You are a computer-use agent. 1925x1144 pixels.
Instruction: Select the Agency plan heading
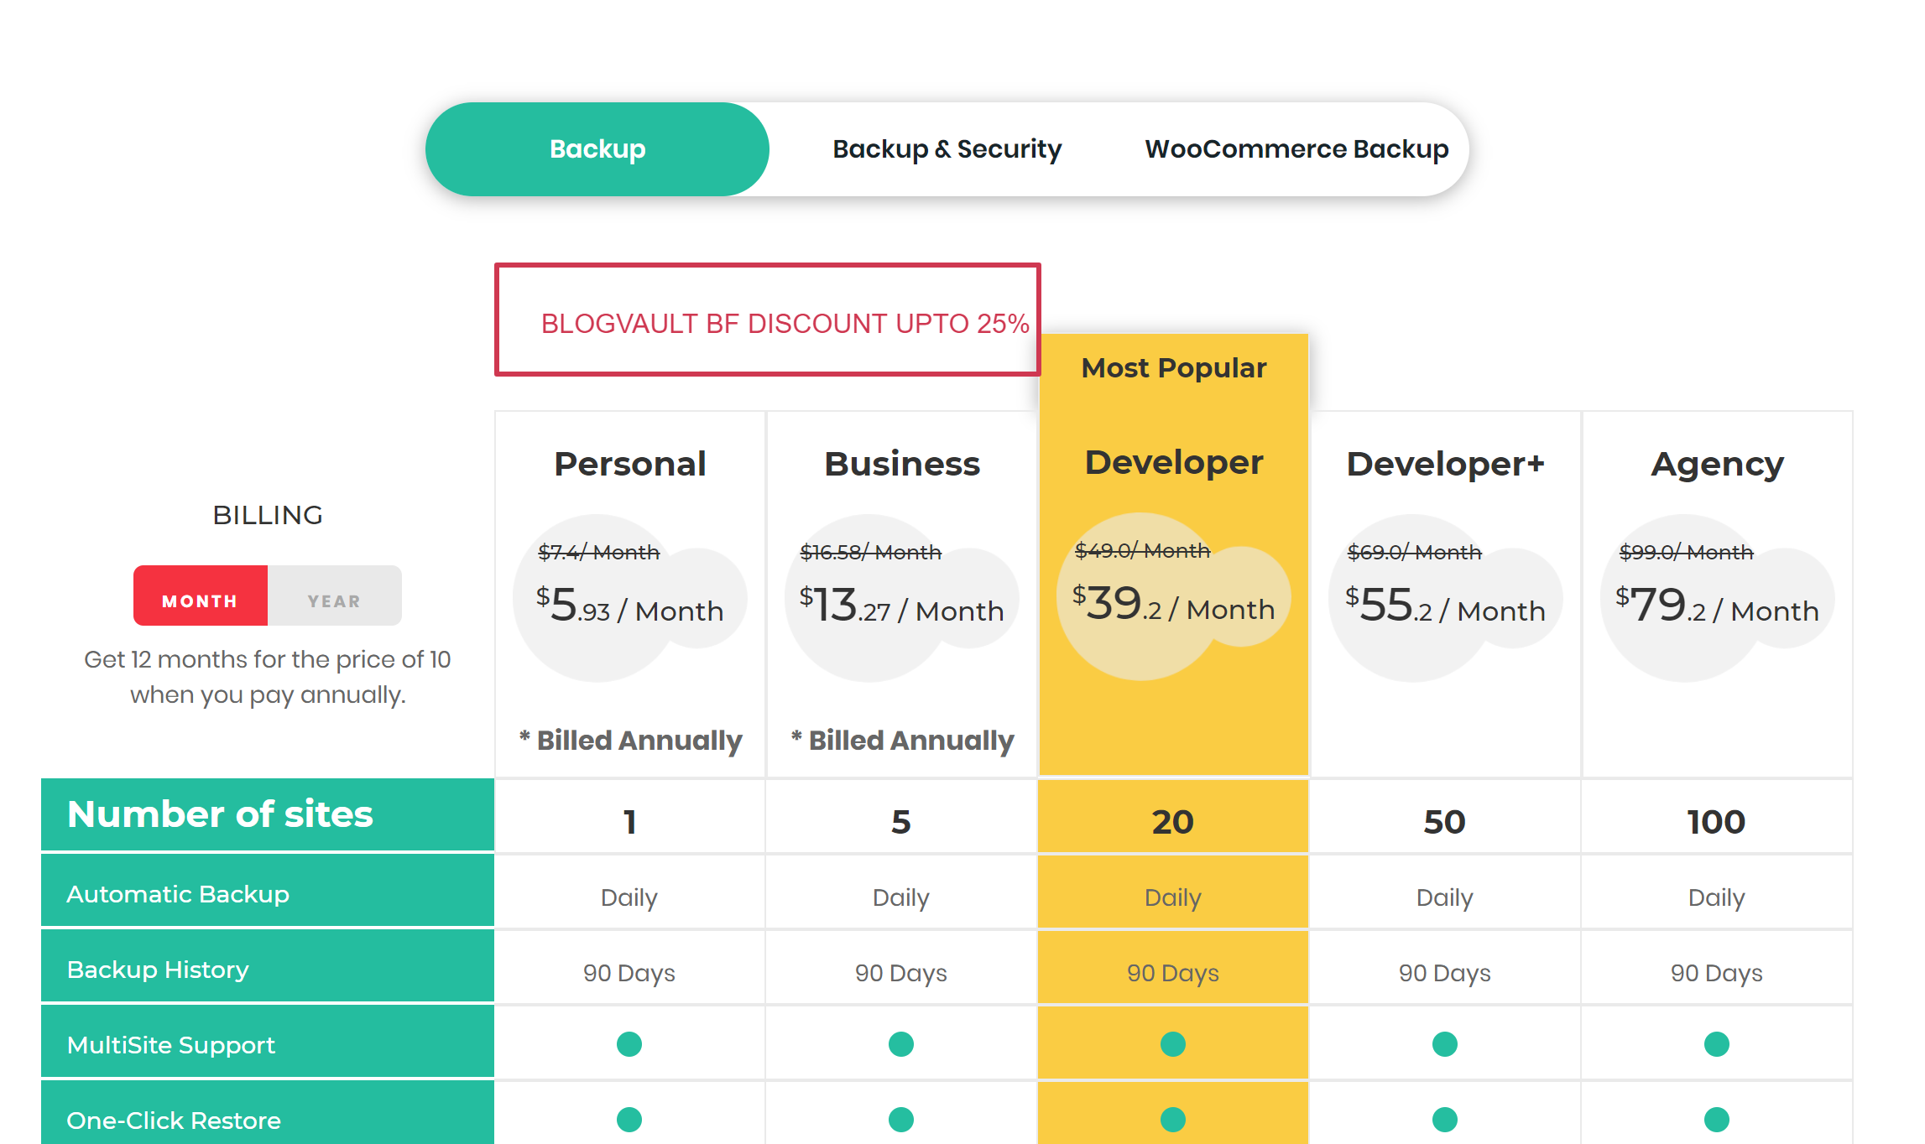pos(1717,464)
